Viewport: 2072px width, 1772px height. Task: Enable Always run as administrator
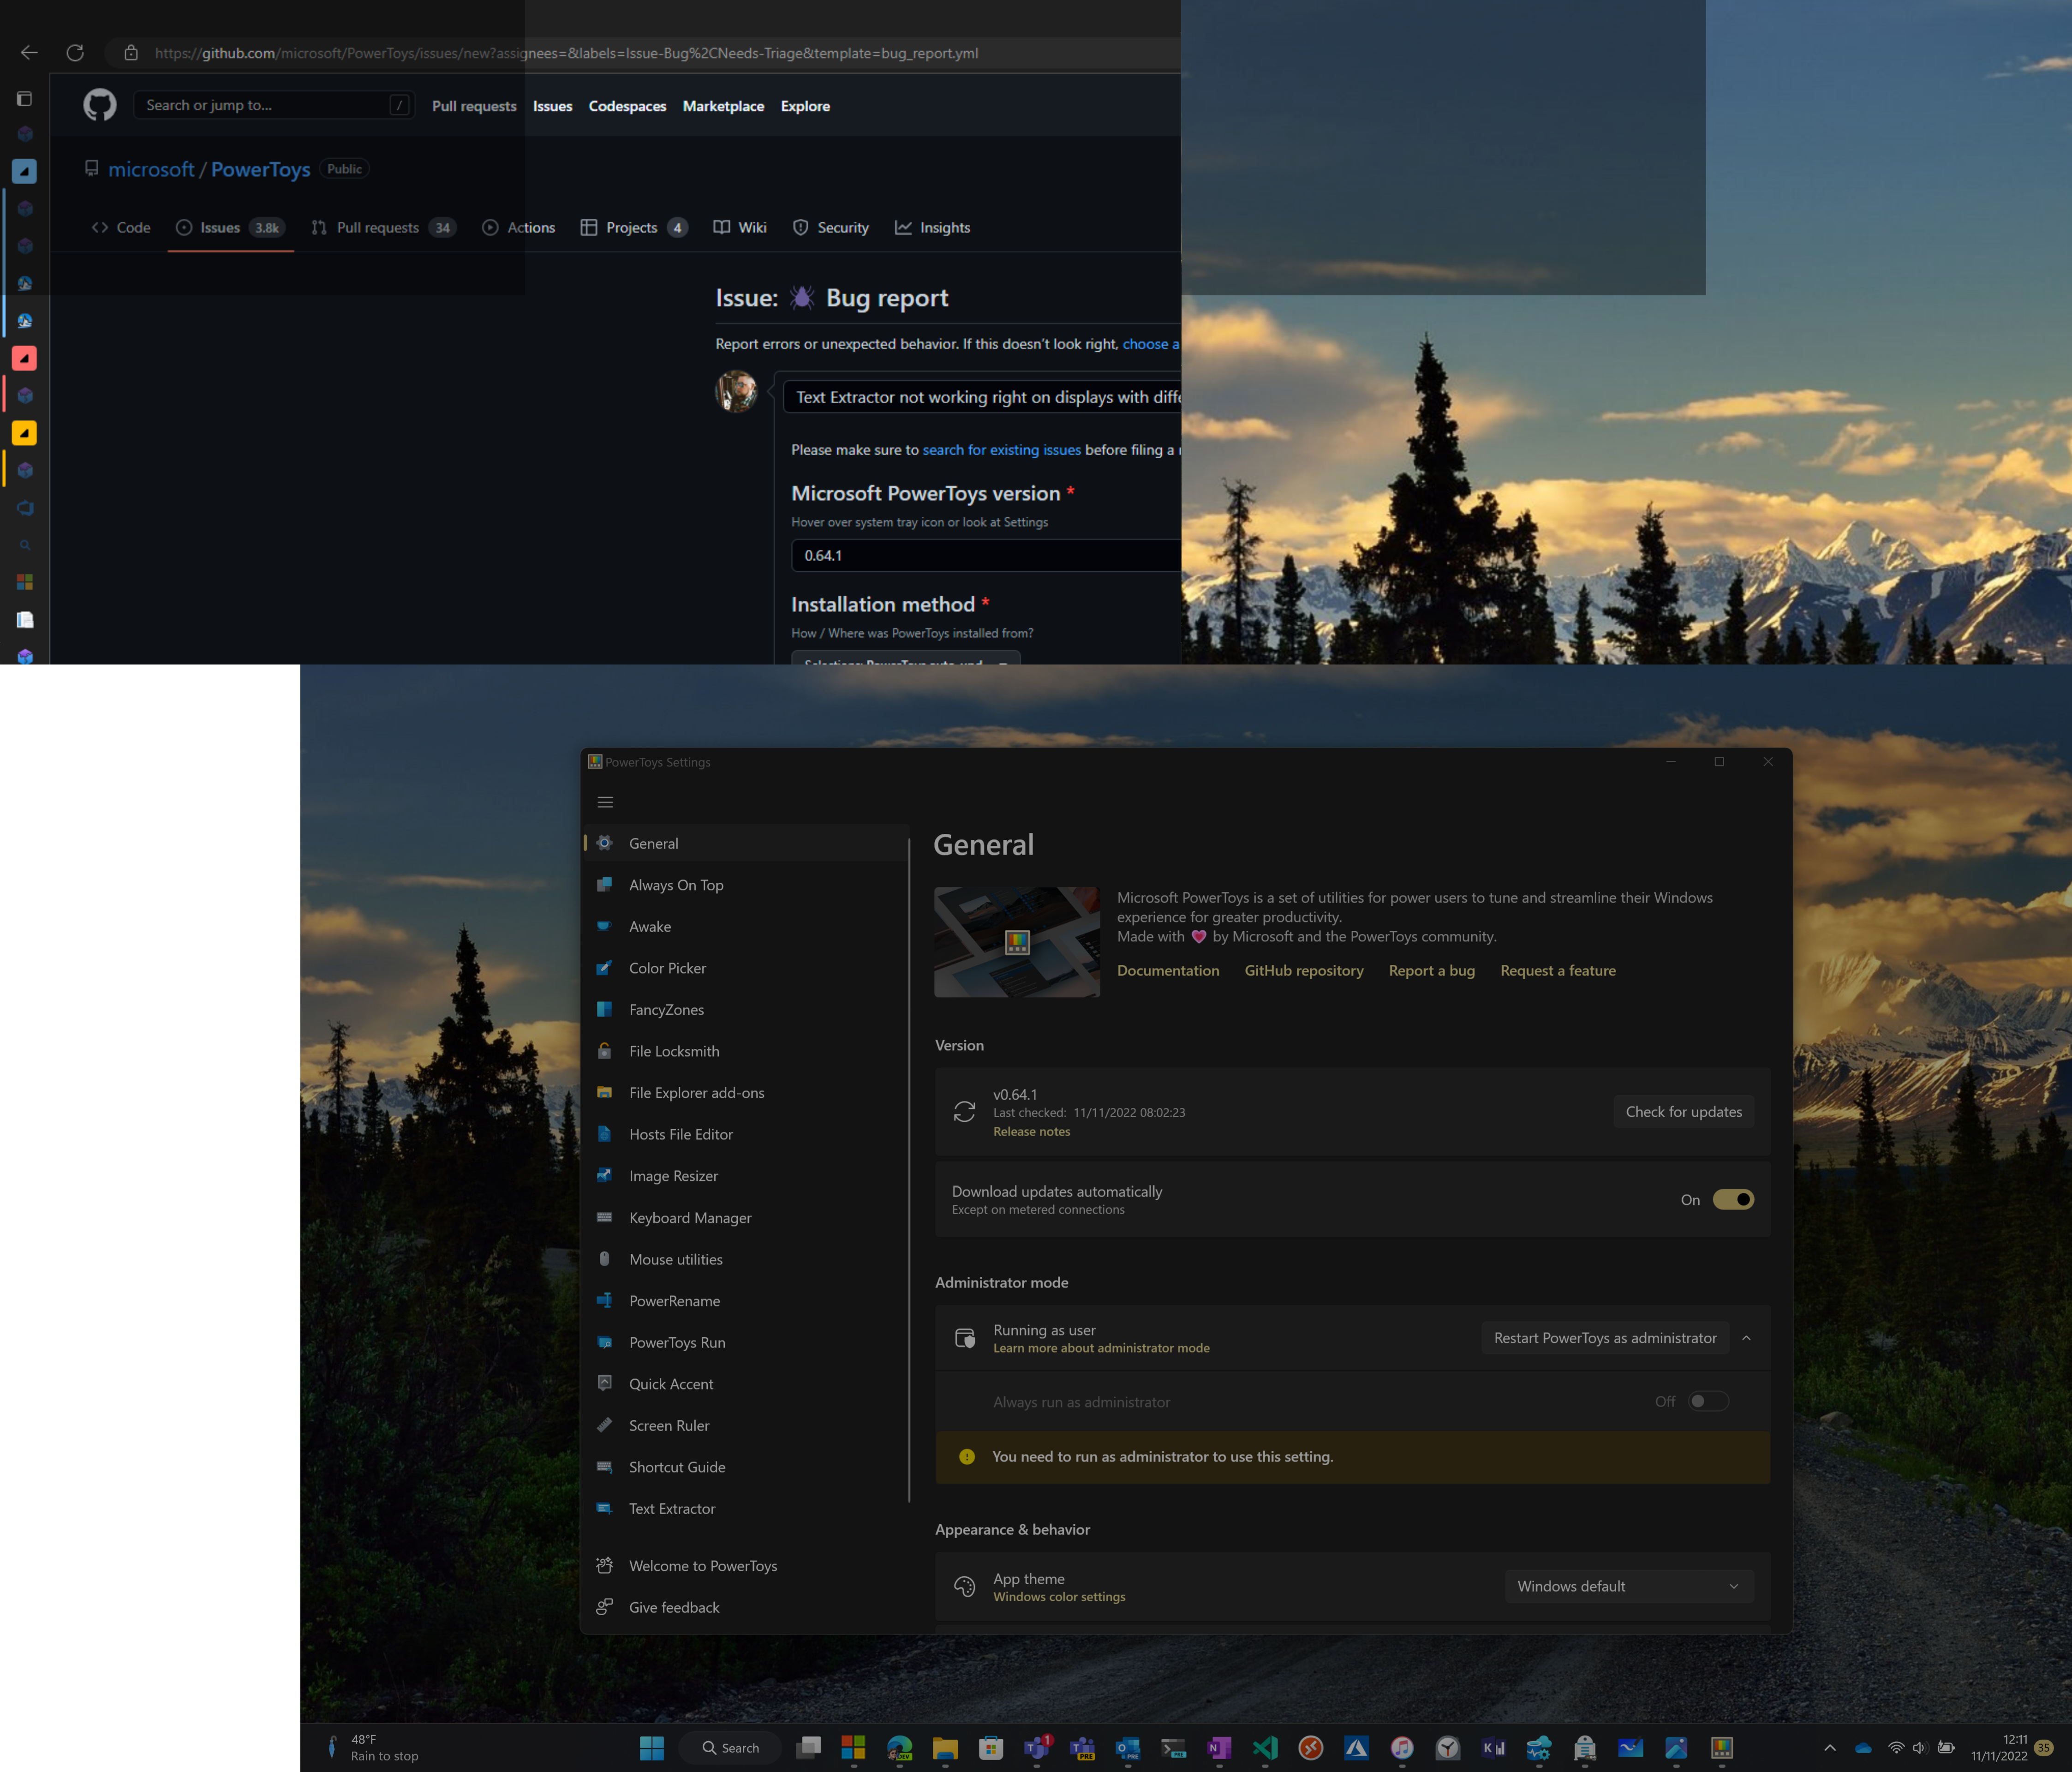pos(1708,1401)
